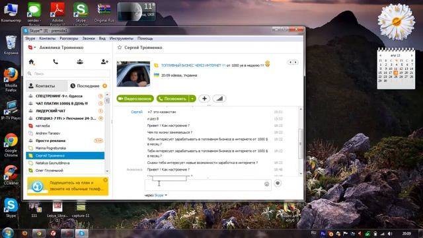Click into the contact search field
423x238 pixels.
[68, 73]
